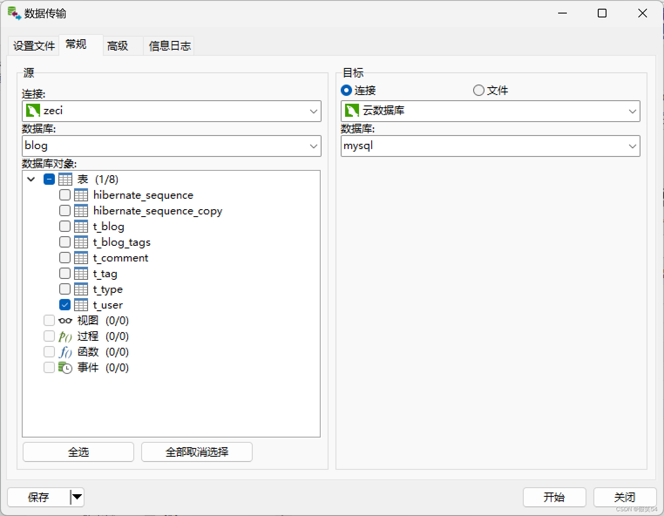This screenshot has width=664, height=516.
Task: Click the table icon beside hibernate_sequence
Action: 81,195
